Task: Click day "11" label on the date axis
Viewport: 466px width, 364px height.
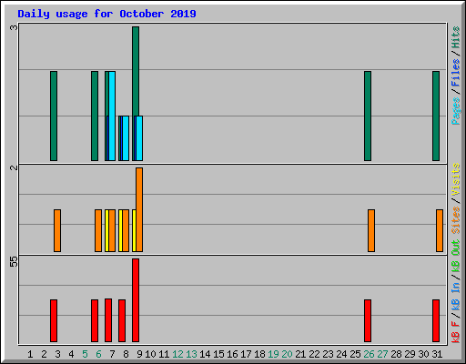Action: (x=164, y=354)
